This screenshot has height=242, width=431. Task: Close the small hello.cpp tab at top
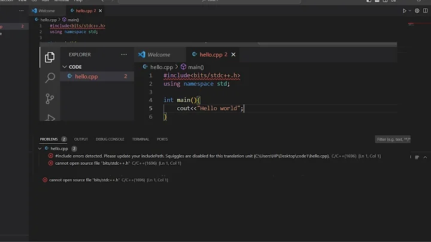point(101,11)
